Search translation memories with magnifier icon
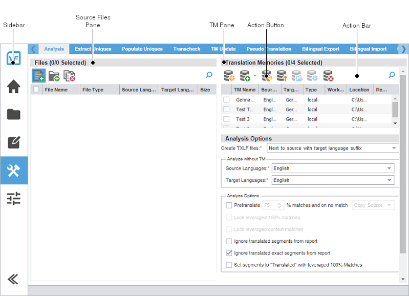This screenshot has width=409, height=296. [x=392, y=75]
